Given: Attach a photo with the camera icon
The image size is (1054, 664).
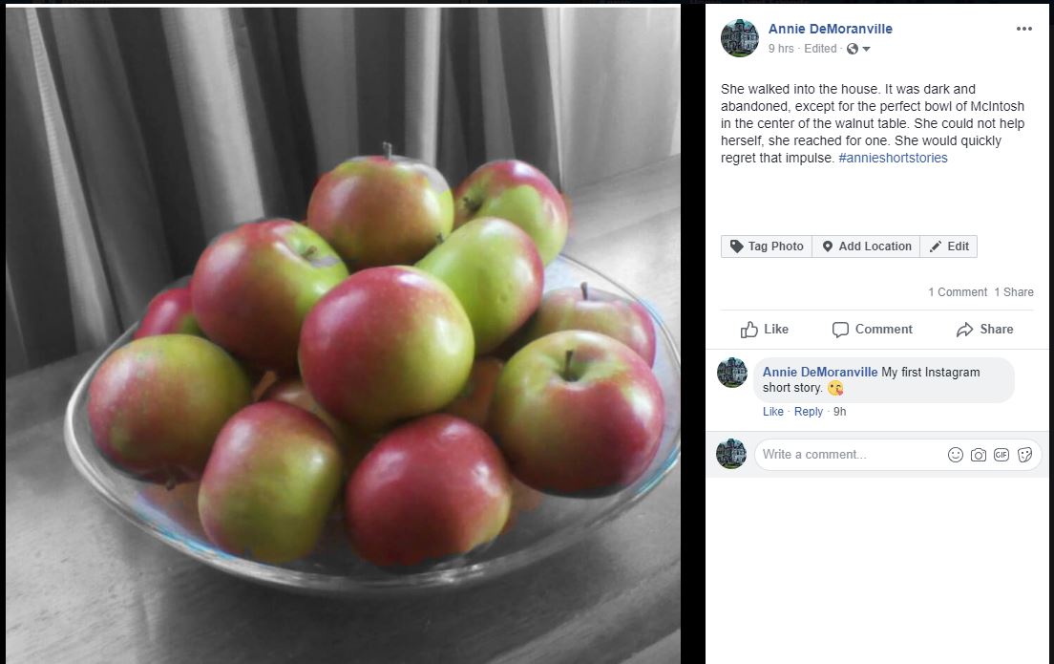Looking at the screenshot, I should point(979,455).
